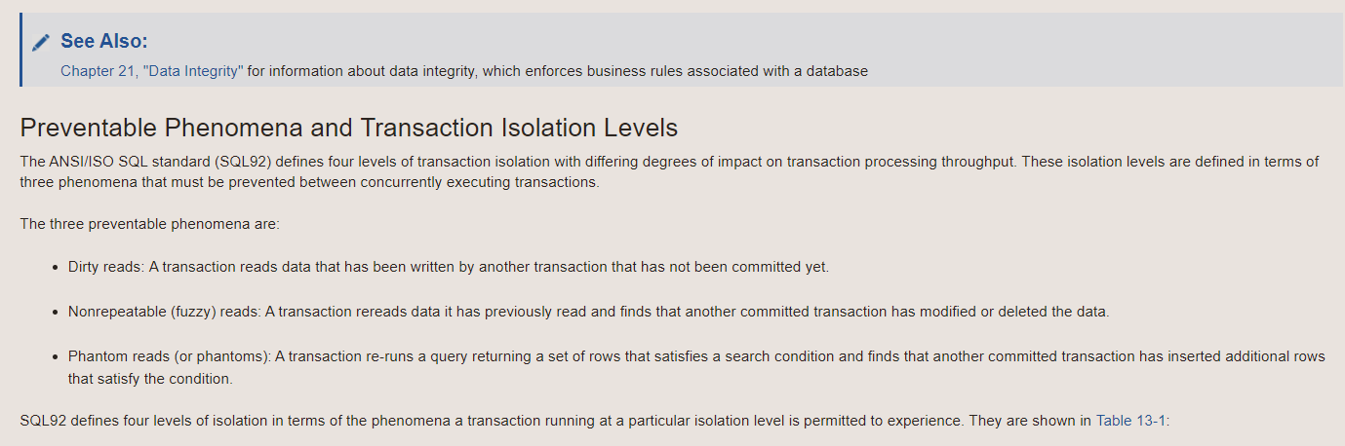Viewport: 1345px width, 446px height.
Task: Click the Nonrepeatable (fuzzy) reads definition text
Action: tap(589, 312)
